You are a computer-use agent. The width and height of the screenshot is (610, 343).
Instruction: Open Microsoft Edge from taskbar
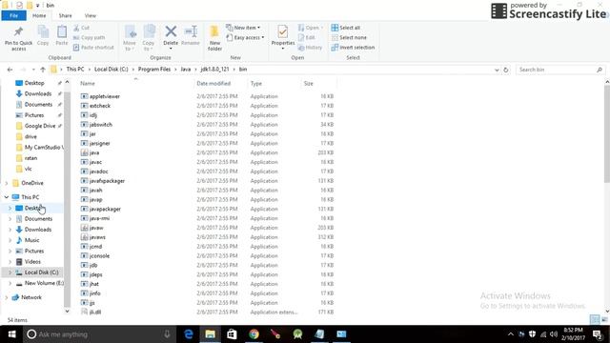coord(189,334)
